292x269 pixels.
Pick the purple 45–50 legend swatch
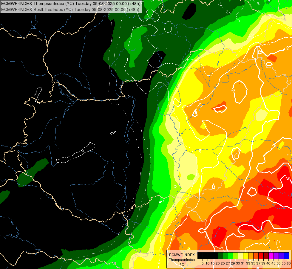276,256
